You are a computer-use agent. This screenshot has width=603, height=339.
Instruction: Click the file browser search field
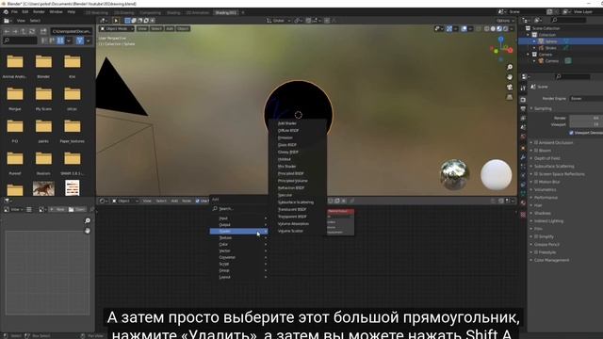pyautogui.click(x=20, y=40)
